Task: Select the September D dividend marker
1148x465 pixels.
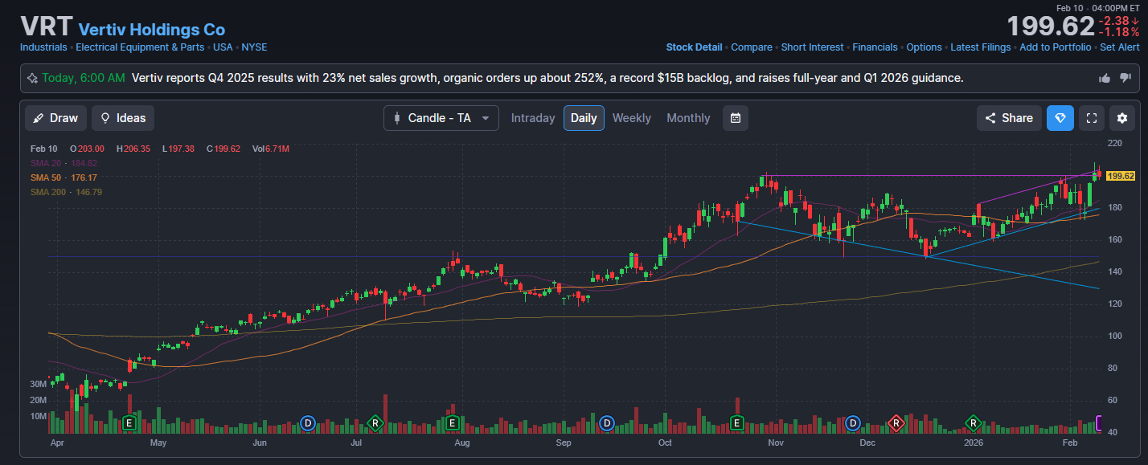Action: (607, 422)
